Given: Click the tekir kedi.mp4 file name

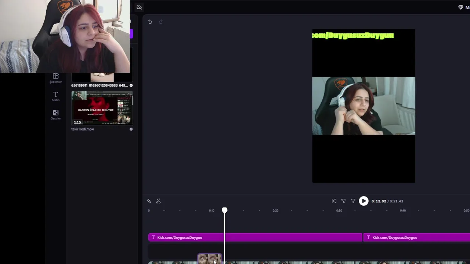Looking at the screenshot, I should pos(83,129).
